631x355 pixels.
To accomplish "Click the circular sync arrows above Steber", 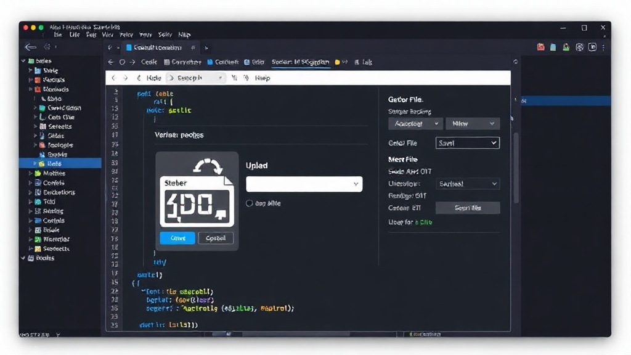I will [x=208, y=166].
